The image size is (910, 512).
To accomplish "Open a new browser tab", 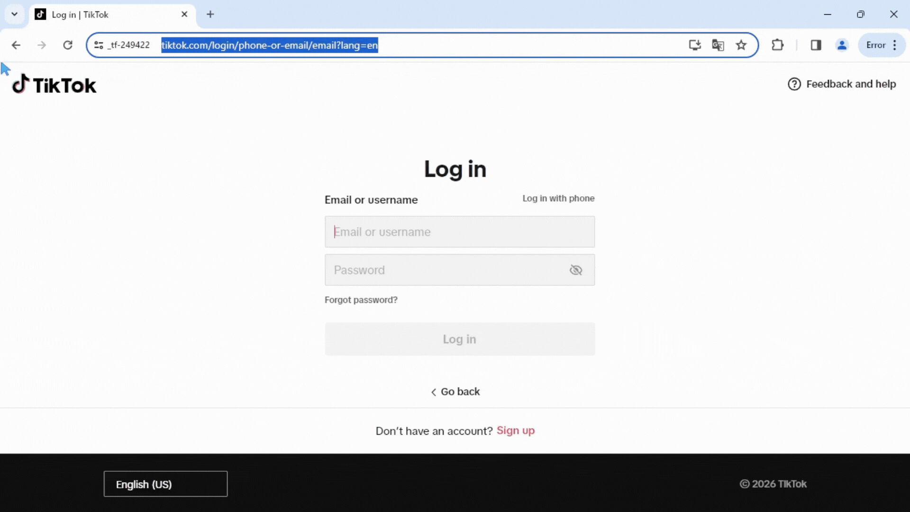I will (x=210, y=14).
